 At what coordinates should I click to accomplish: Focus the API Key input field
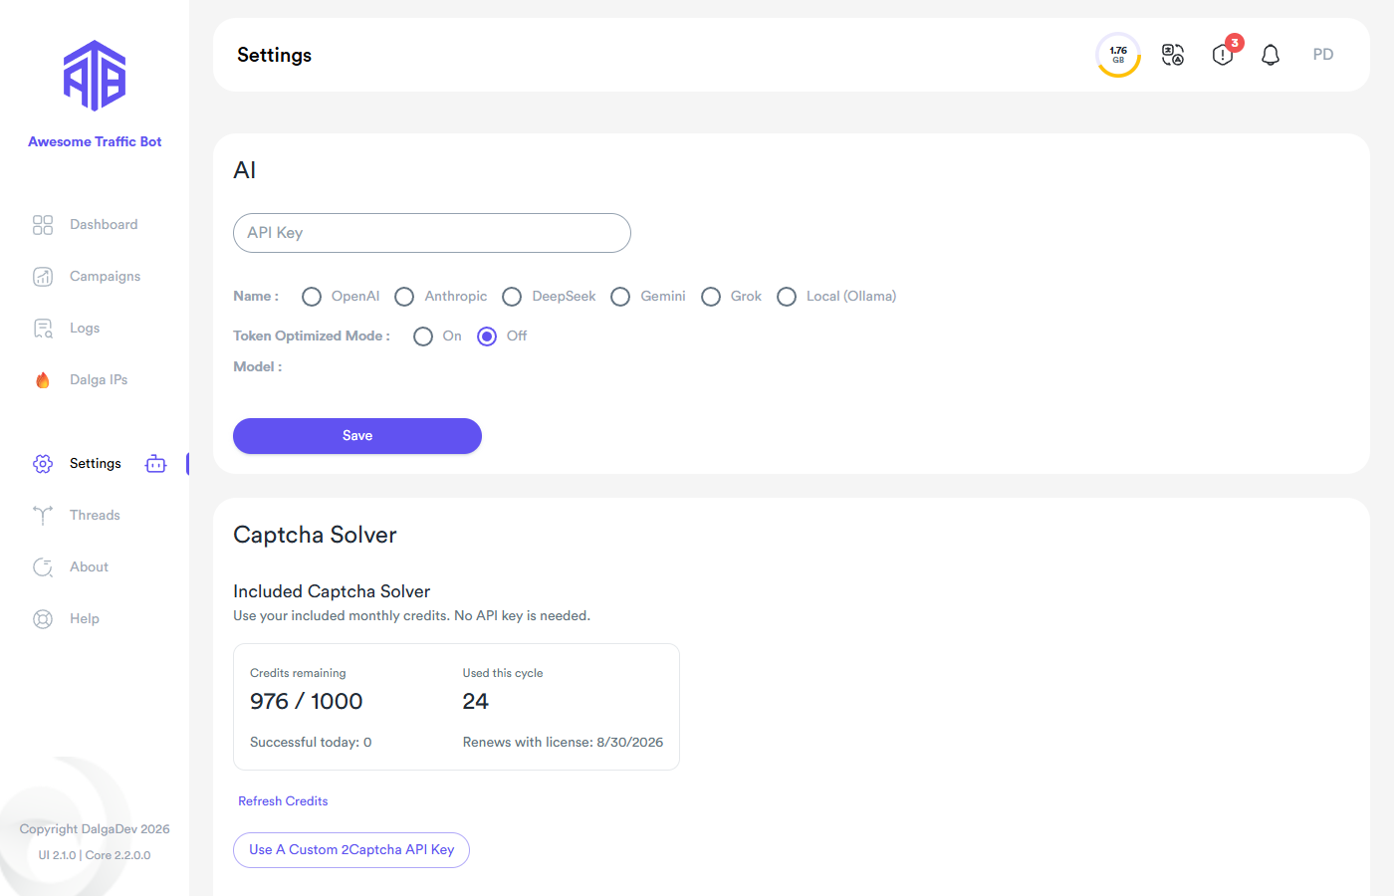(x=432, y=233)
